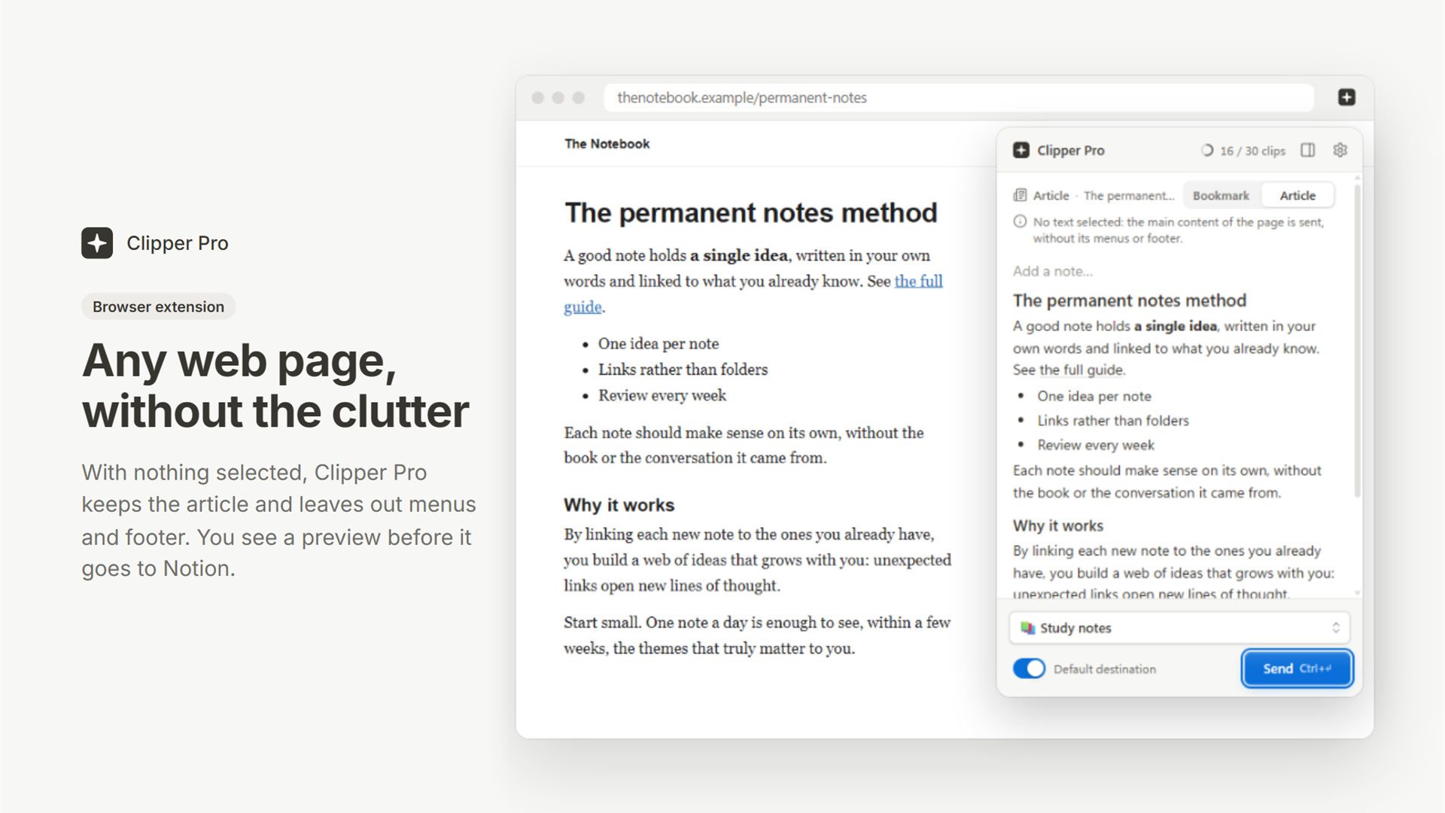Image resolution: width=1445 pixels, height=813 pixels.
Task: Open Clipper Pro settings gear
Action: (1340, 150)
